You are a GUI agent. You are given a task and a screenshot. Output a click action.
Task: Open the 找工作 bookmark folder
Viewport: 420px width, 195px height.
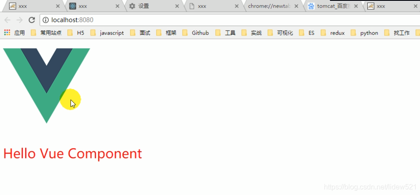pyautogui.click(x=397, y=33)
